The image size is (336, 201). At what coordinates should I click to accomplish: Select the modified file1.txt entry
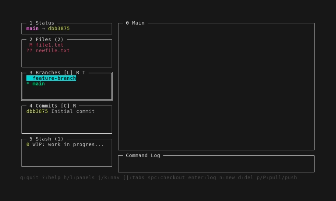click(x=49, y=45)
